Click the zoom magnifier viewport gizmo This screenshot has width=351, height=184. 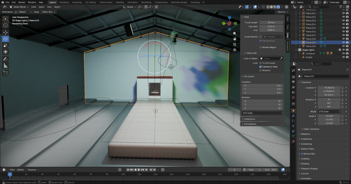point(234,34)
